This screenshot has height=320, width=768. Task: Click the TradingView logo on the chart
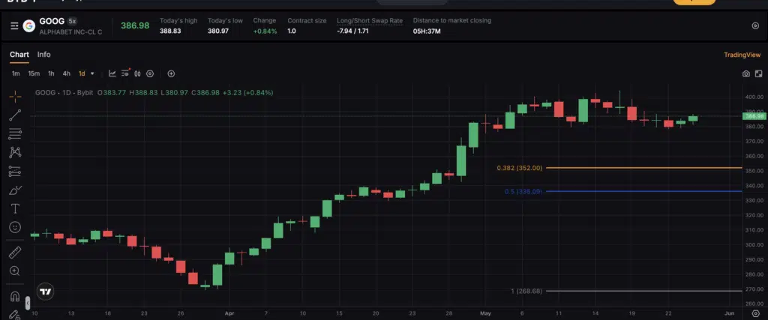pos(46,292)
